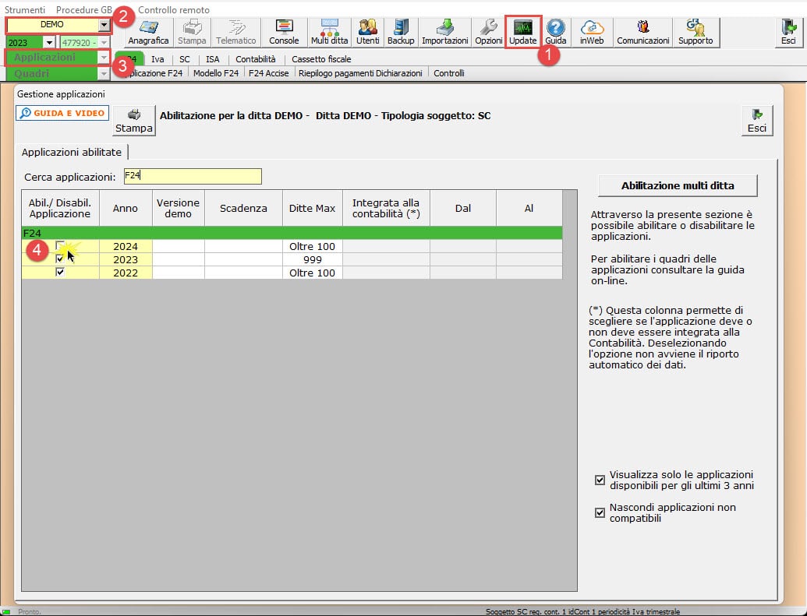Open the GUIDA E VIDEO link
This screenshot has height=616, width=807.
pyautogui.click(x=62, y=113)
